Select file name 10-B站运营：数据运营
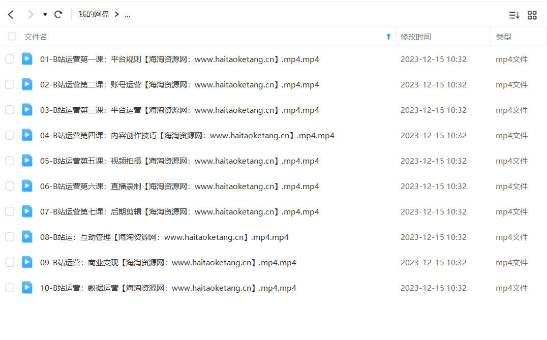Viewport: 547px width, 340px height. coord(168,288)
